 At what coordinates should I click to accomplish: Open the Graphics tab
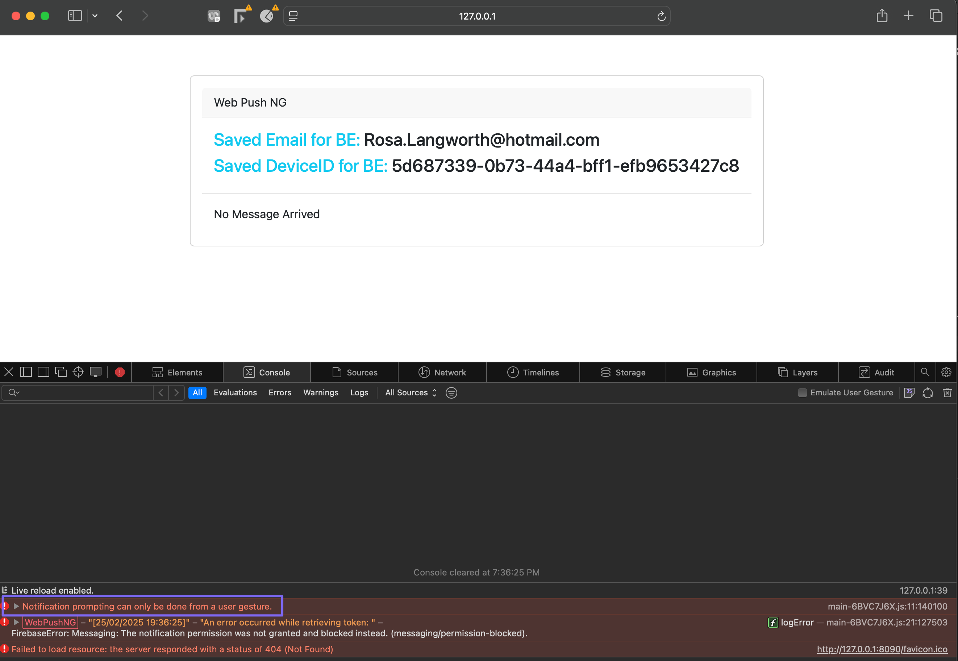click(x=712, y=372)
